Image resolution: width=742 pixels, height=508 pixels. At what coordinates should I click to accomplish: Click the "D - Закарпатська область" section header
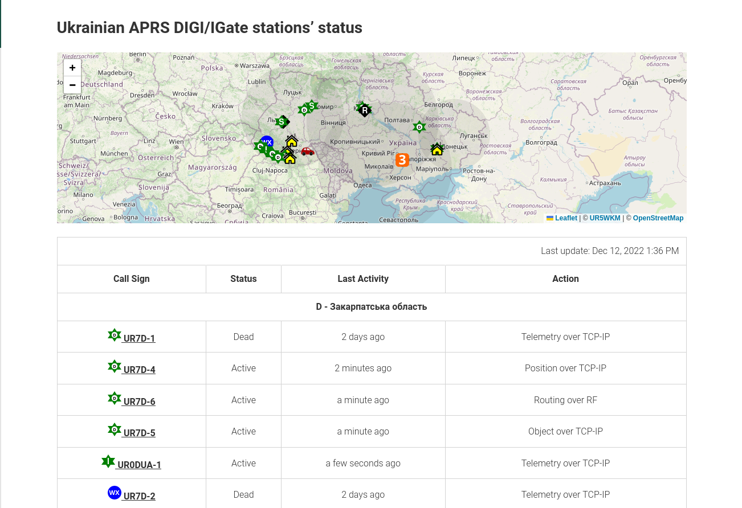click(371, 306)
